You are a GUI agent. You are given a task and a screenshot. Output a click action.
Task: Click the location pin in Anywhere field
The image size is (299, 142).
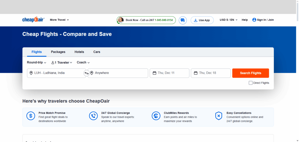click(92, 73)
